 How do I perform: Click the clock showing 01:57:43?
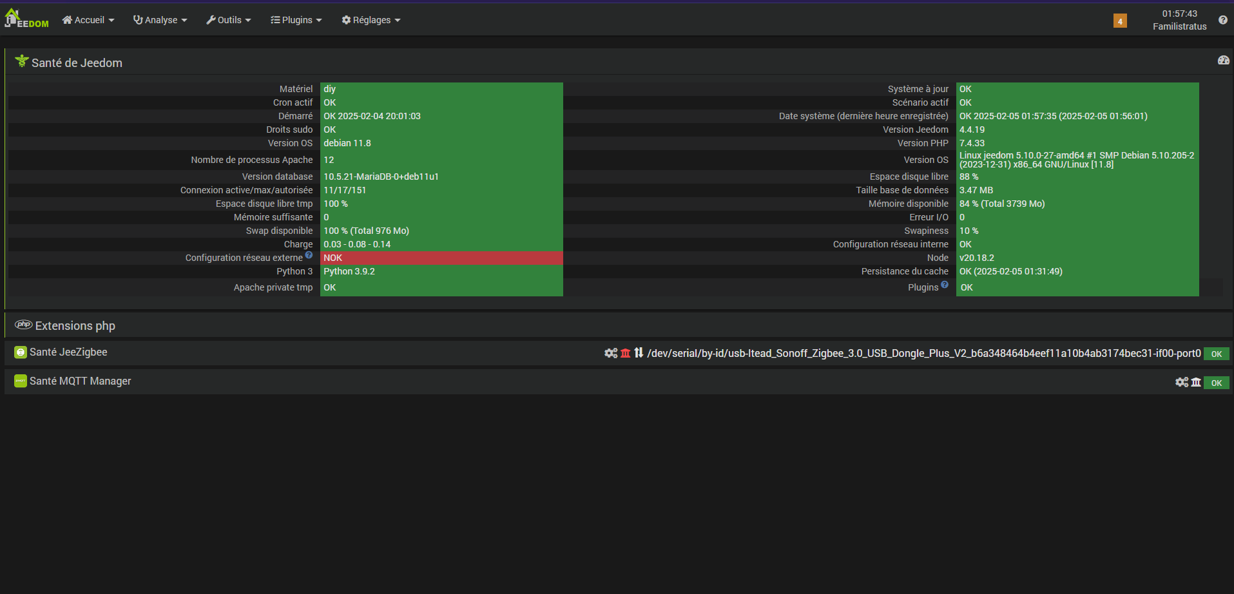click(x=1180, y=14)
